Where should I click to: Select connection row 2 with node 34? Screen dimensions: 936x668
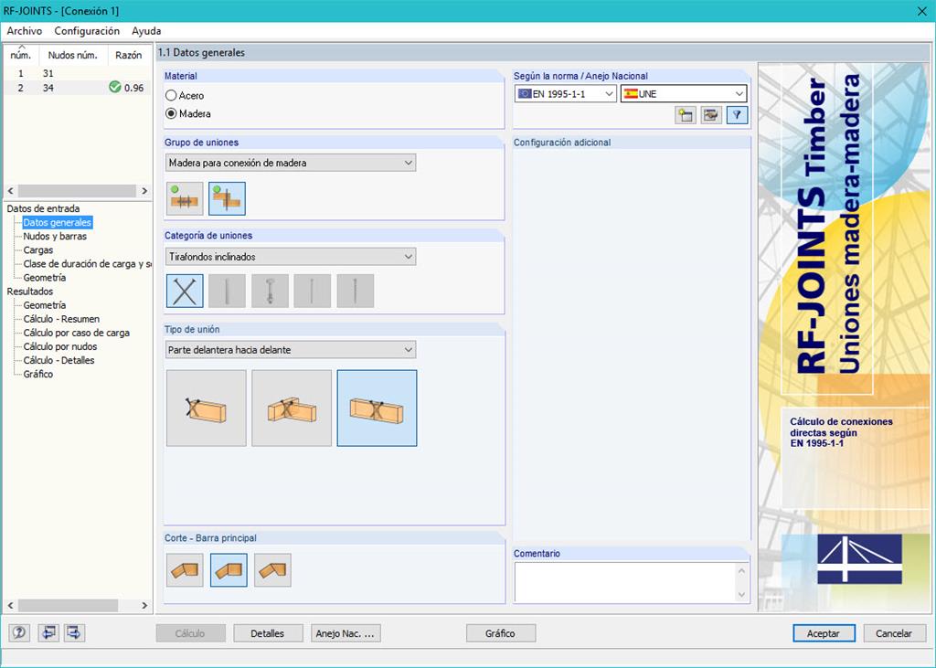coord(77,88)
